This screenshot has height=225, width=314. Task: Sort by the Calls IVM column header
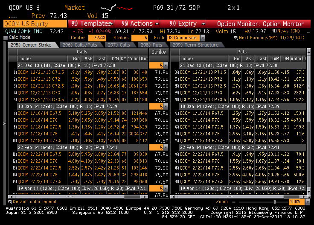pos(113,58)
